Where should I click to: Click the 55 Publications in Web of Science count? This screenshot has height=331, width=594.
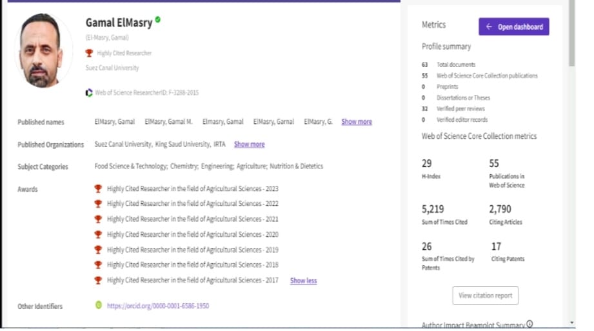pyautogui.click(x=494, y=164)
